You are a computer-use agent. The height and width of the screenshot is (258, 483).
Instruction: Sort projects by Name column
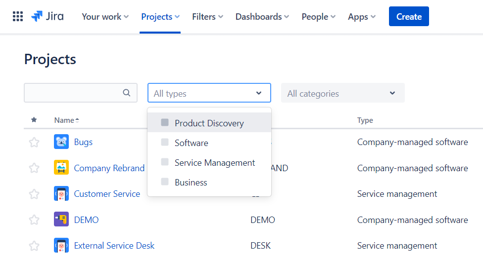tap(66, 120)
